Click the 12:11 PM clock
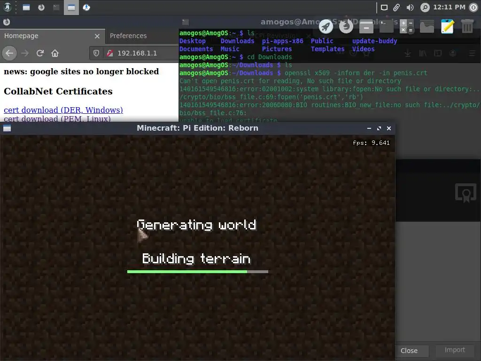481x361 pixels. click(x=449, y=7)
